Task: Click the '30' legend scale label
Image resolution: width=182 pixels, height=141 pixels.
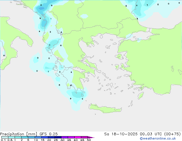Action: (x=62, y=140)
